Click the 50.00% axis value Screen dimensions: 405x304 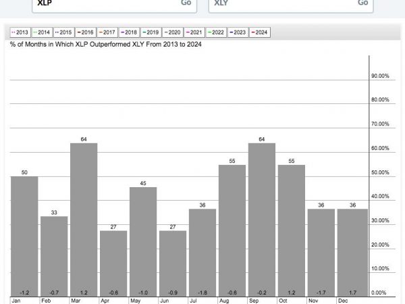click(380, 172)
